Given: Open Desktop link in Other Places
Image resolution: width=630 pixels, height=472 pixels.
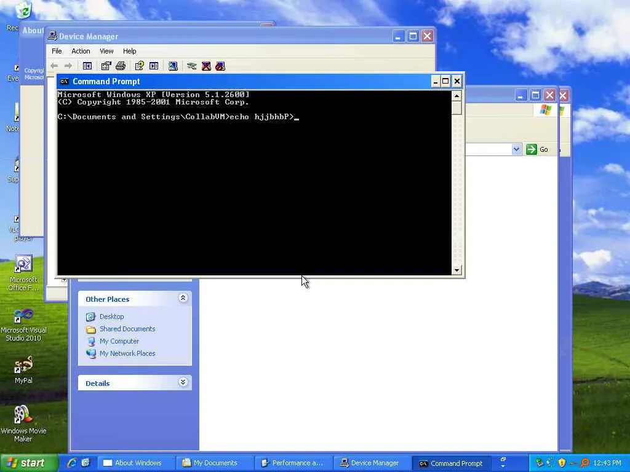Looking at the screenshot, I should click(x=112, y=317).
